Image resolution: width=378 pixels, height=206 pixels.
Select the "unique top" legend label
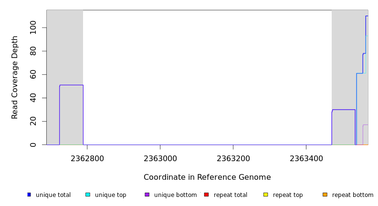[x=110, y=195]
